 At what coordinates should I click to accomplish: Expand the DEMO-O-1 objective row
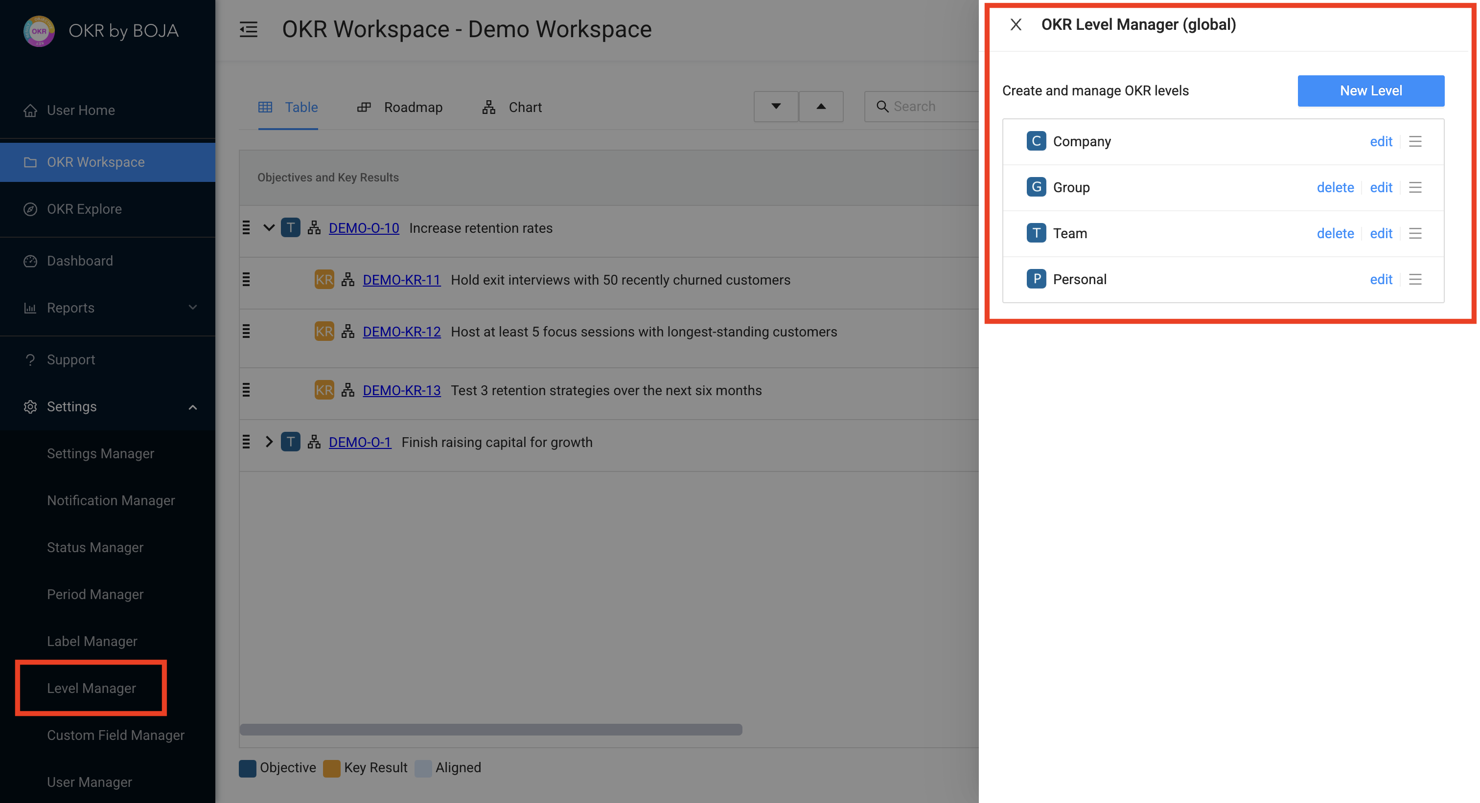pyautogui.click(x=268, y=442)
